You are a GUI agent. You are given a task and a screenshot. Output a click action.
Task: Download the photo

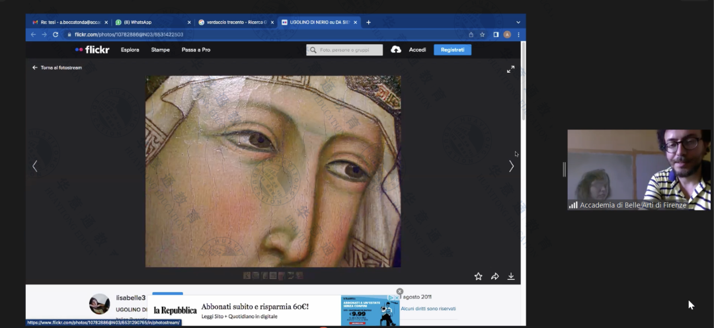pos(511,276)
